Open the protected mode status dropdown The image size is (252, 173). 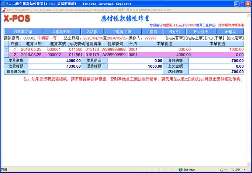225,170
